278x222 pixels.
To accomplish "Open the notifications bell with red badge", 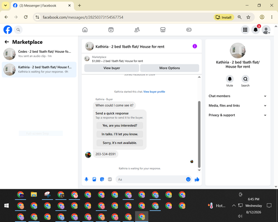I will pos(256,29).
